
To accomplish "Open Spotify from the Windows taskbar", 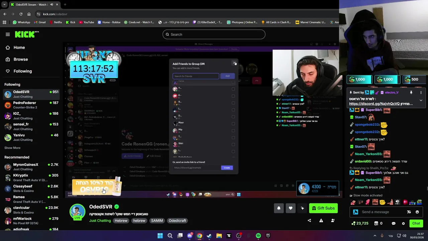I will click(x=258, y=236).
